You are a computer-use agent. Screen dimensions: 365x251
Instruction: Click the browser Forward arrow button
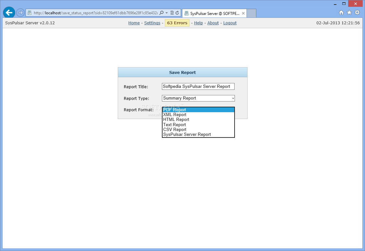(x=20, y=13)
